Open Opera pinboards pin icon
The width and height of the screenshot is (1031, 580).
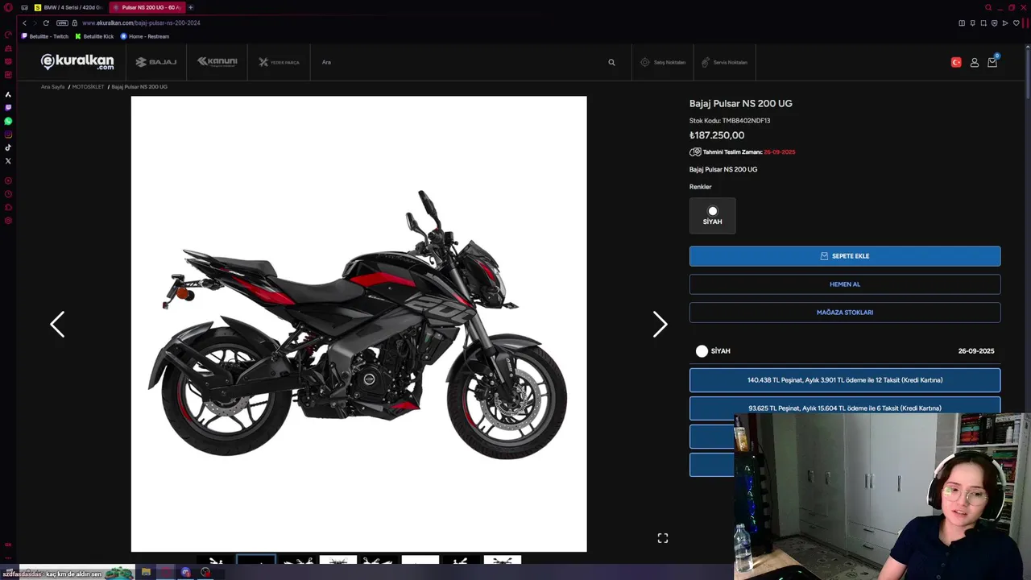[x=972, y=23]
